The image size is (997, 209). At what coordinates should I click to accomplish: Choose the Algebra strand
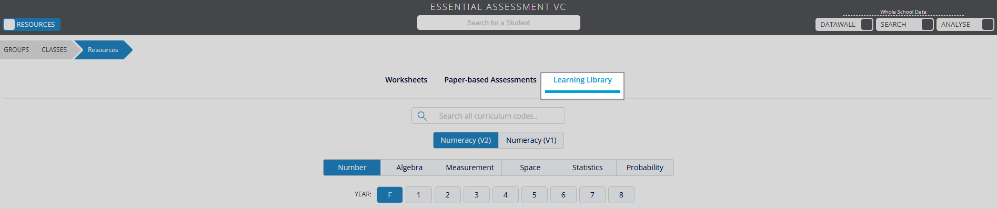coord(409,168)
